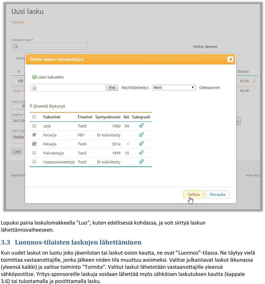Click surname Vastuuvalmentaja in the table

click(59, 162)
